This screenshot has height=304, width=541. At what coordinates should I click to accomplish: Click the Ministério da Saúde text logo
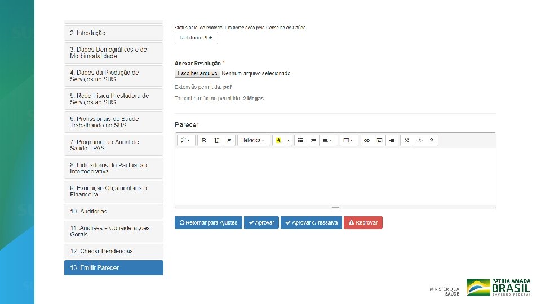click(445, 291)
